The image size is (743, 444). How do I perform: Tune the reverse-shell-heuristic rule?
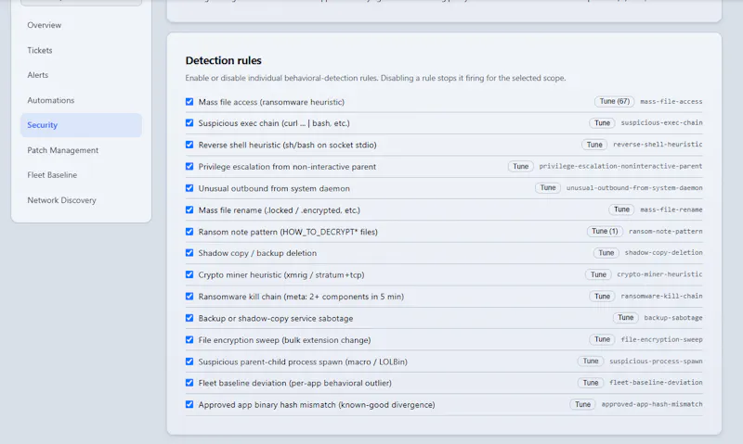(594, 145)
